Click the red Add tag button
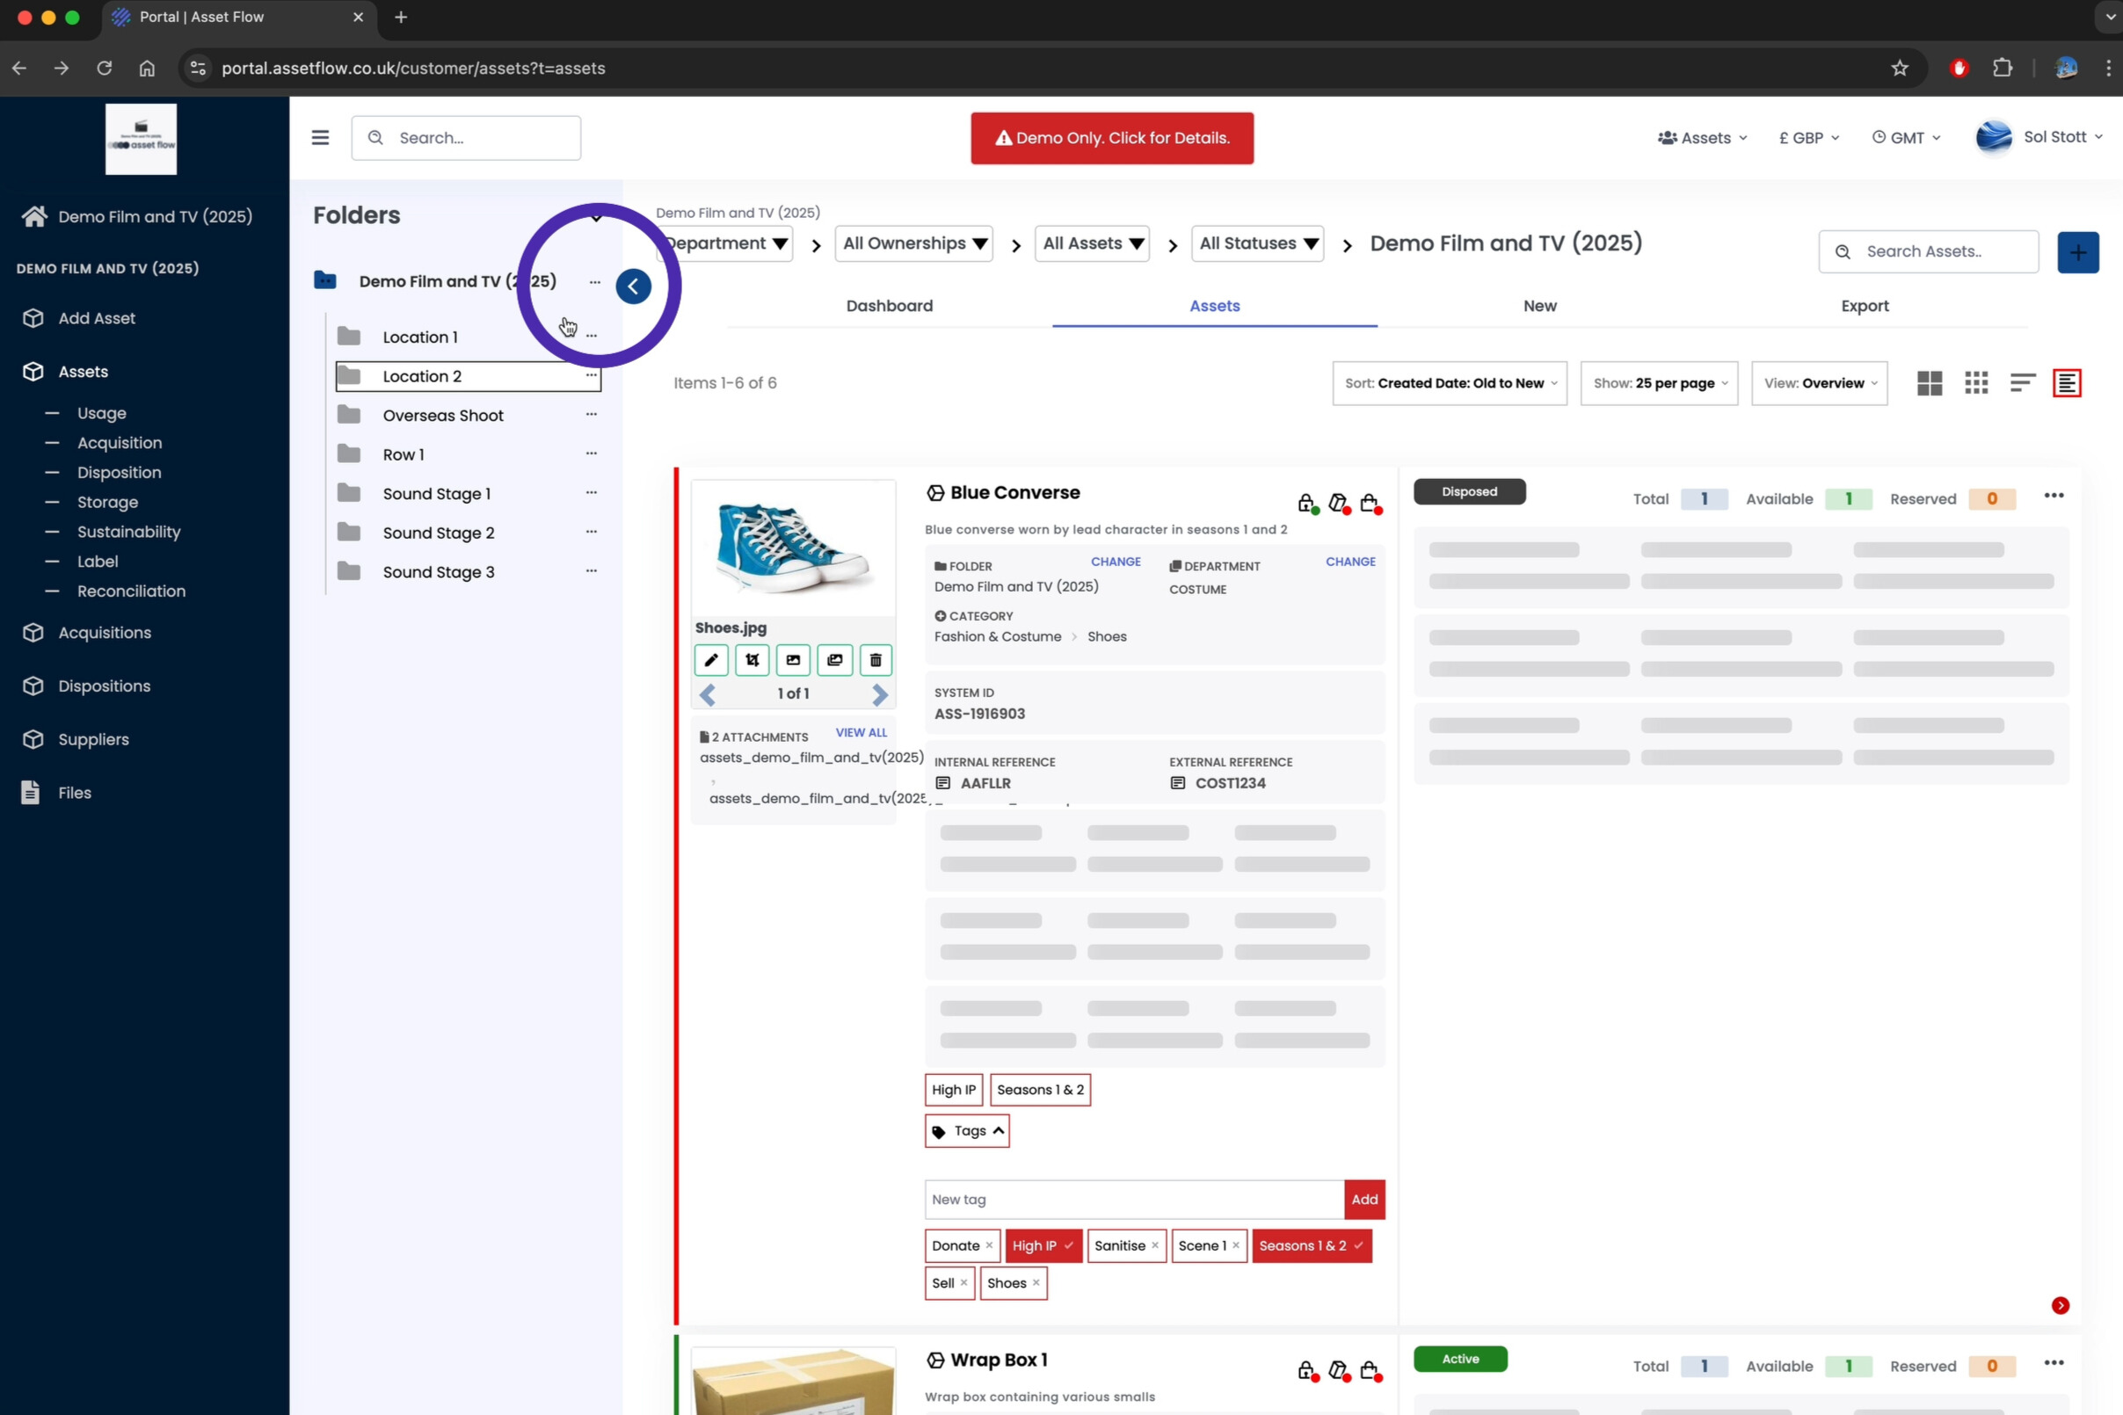 (1363, 1200)
